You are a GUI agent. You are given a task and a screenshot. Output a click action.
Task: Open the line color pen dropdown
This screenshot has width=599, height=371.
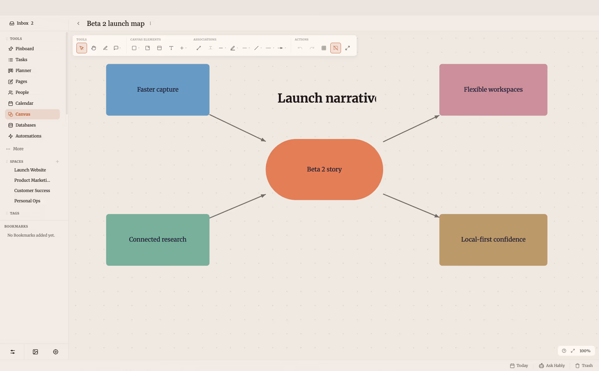coord(234,48)
